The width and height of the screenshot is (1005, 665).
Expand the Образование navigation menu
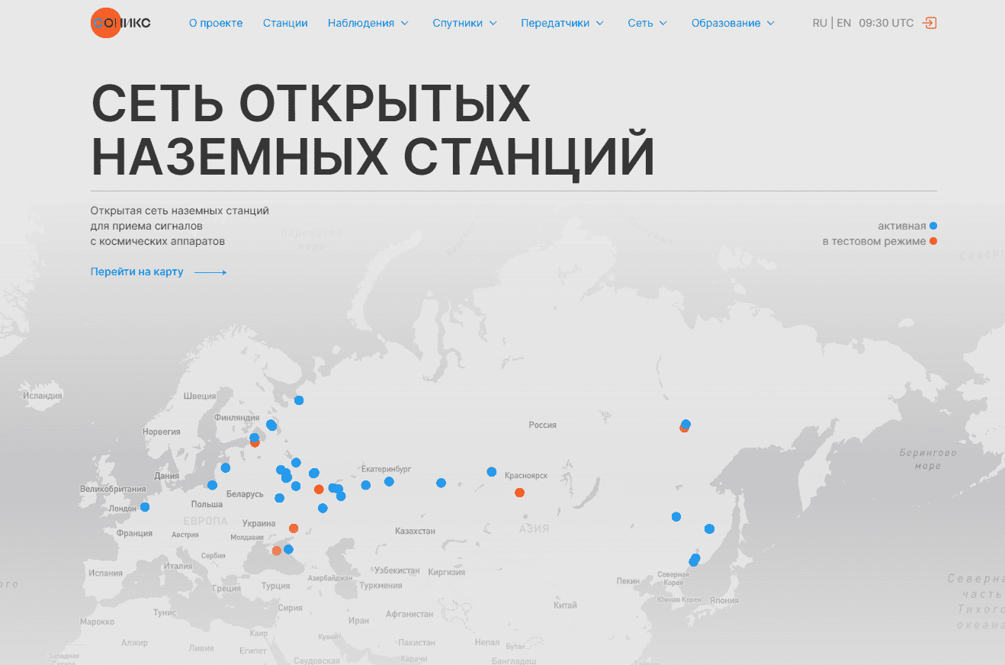coord(732,23)
